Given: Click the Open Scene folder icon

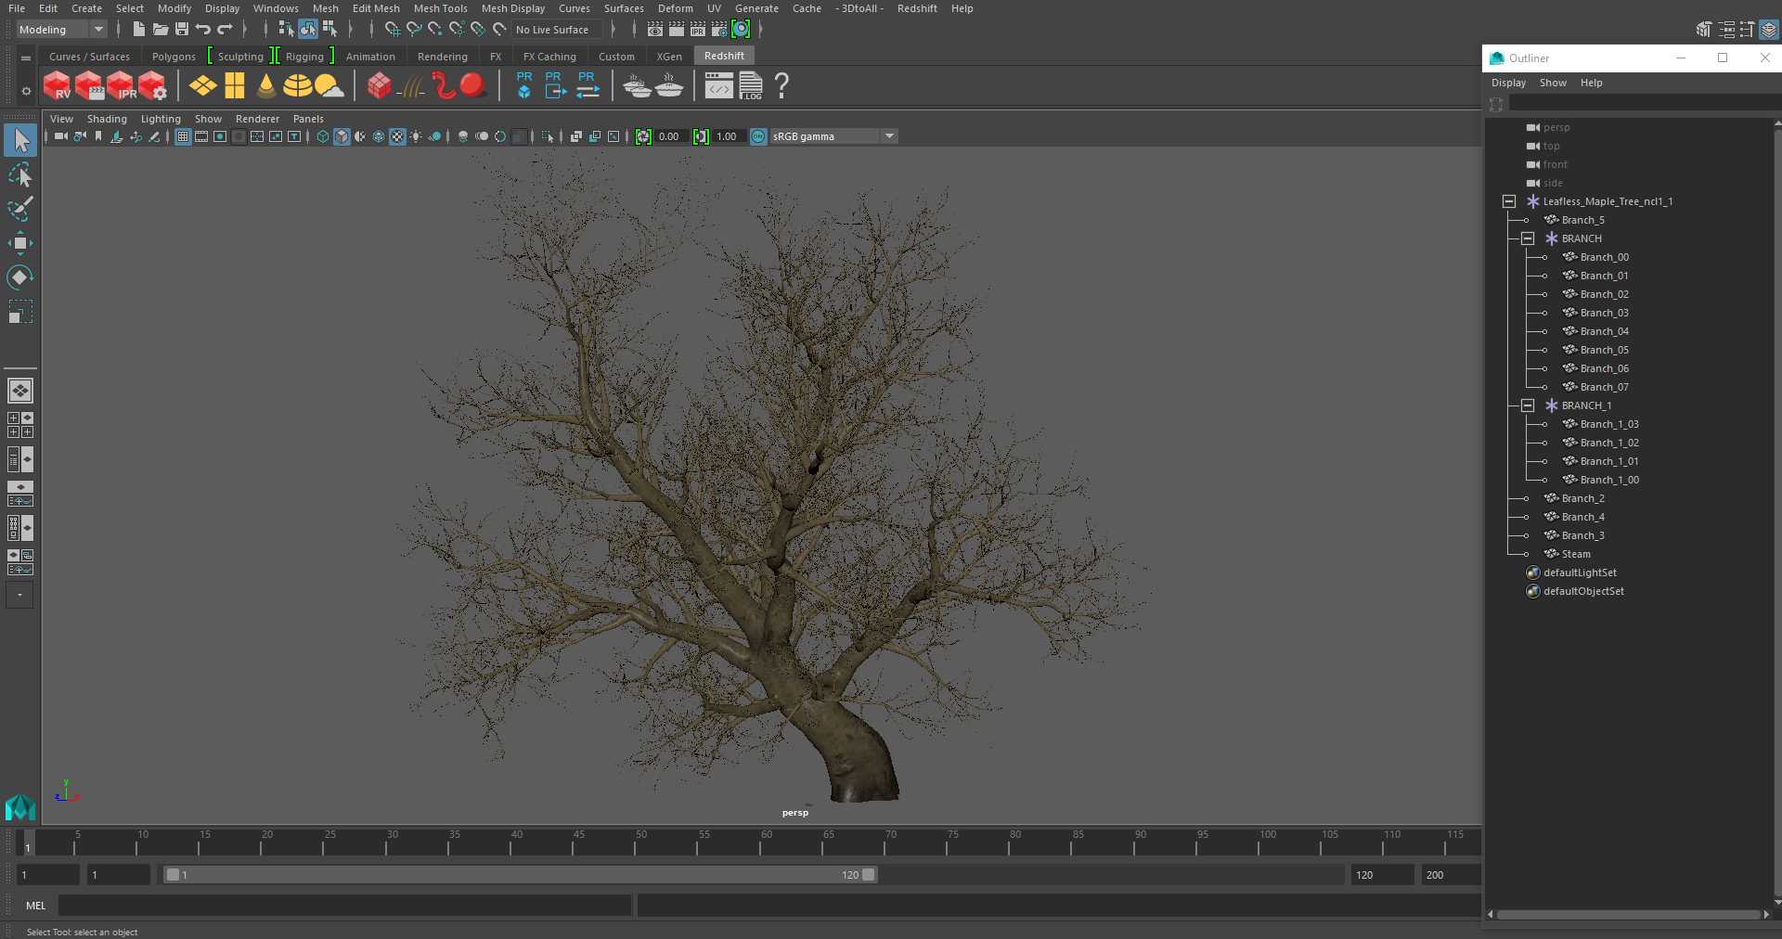Looking at the screenshot, I should point(160,30).
